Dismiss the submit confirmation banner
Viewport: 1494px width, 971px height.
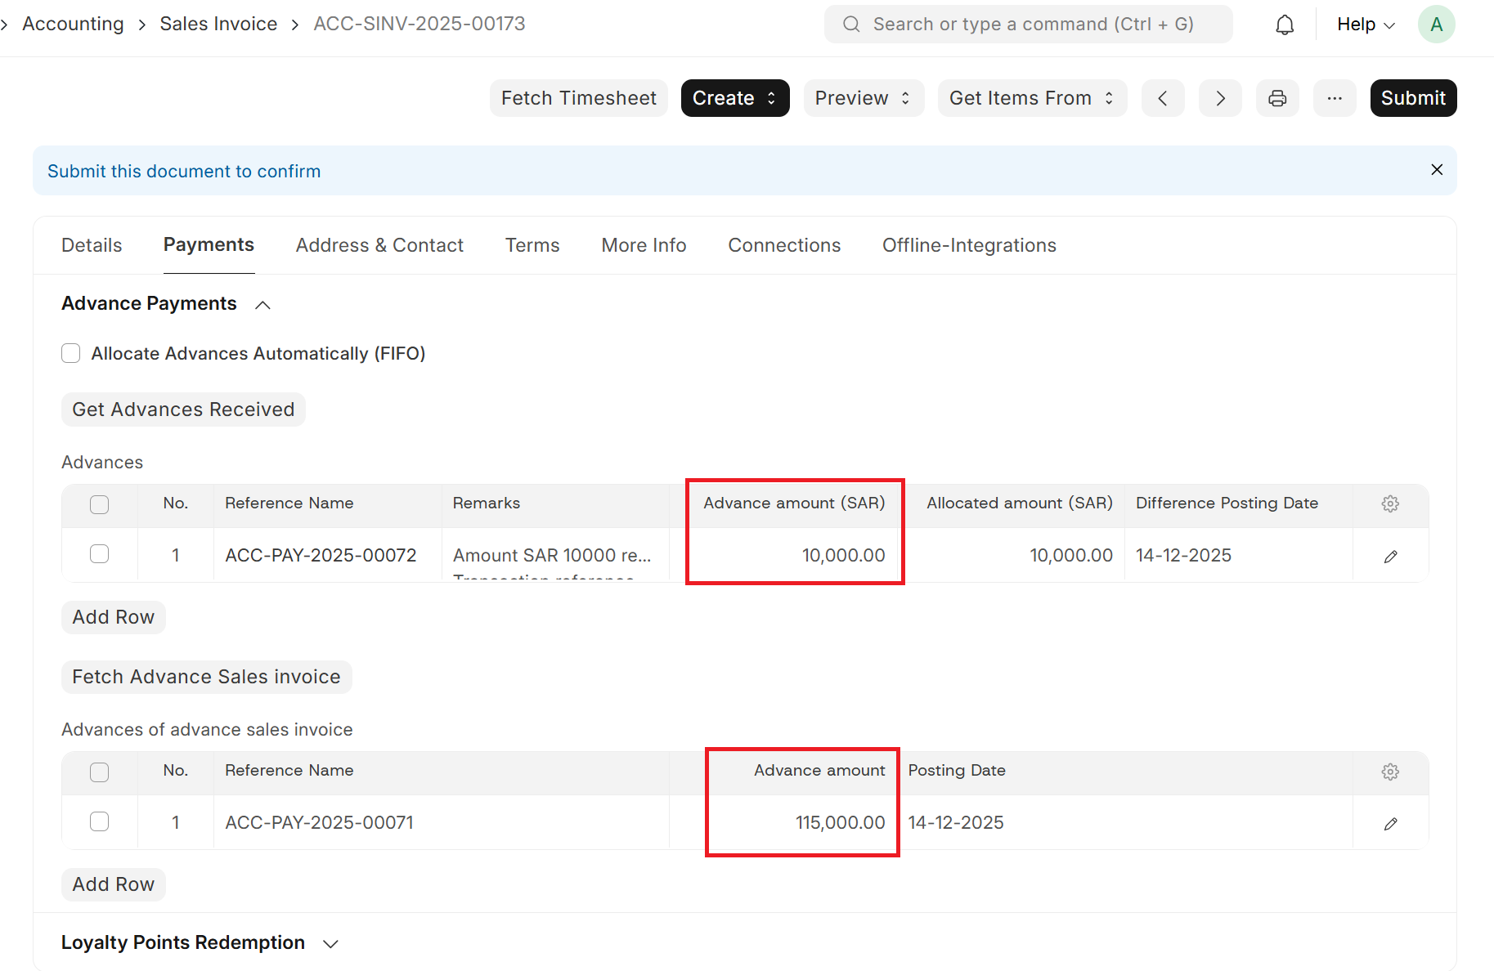click(x=1437, y=170)
